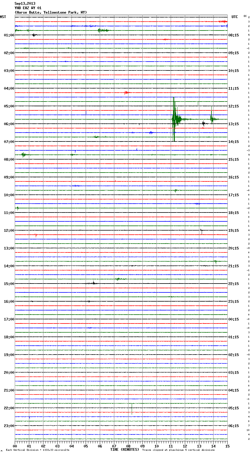Click the TIME (MINUTES) axis title
This screenshot has width=251, height=454.
click(x=125, y=450)
